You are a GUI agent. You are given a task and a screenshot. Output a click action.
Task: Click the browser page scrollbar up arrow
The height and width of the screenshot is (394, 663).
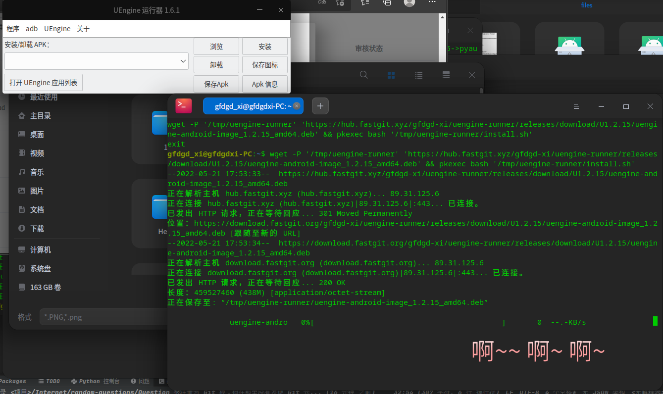[x=443, y=18]
